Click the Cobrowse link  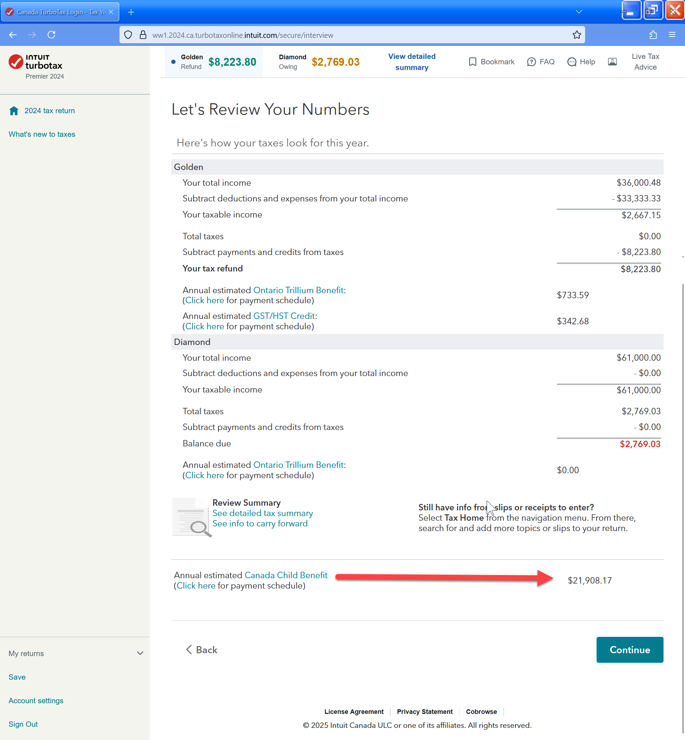coord(481,711)
